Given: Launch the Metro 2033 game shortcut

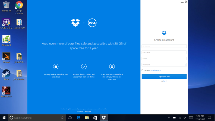Looking at the screenshot, I should pos(6,92).
